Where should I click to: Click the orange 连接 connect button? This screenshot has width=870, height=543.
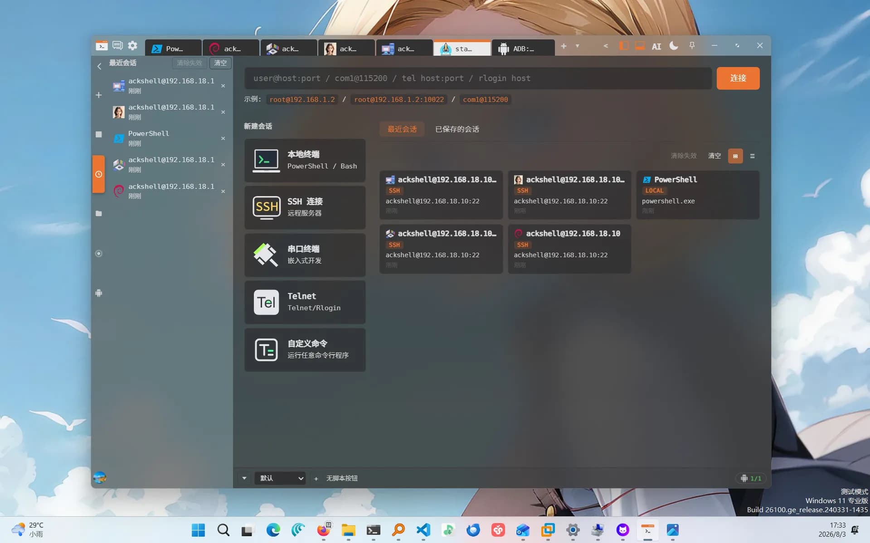(738, 78)
